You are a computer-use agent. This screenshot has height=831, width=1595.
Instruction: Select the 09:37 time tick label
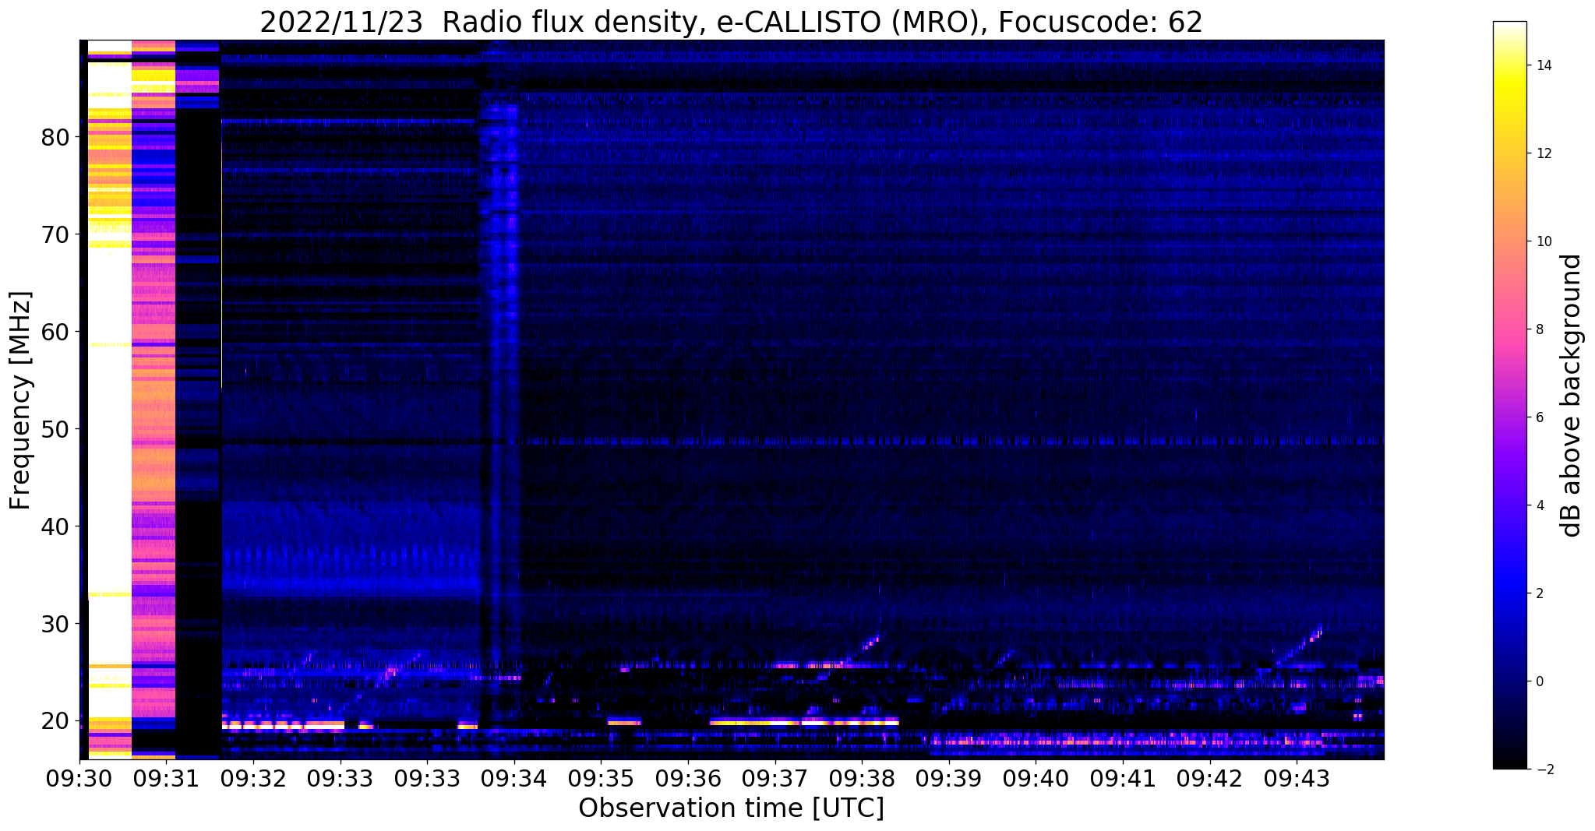click(x=775, y=779)
